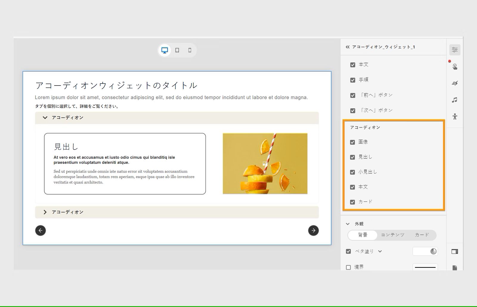Uncheck the 「次へ」ボタン checkbox
This screenshot has width=477, height=307.
[x=353, y=111]
